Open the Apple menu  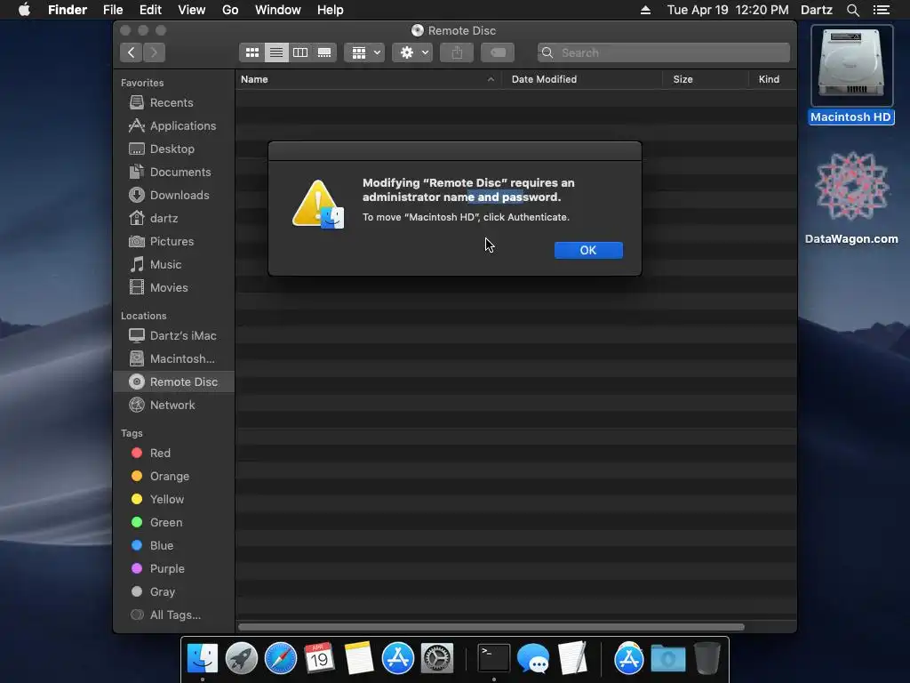(x=24, y=10)
